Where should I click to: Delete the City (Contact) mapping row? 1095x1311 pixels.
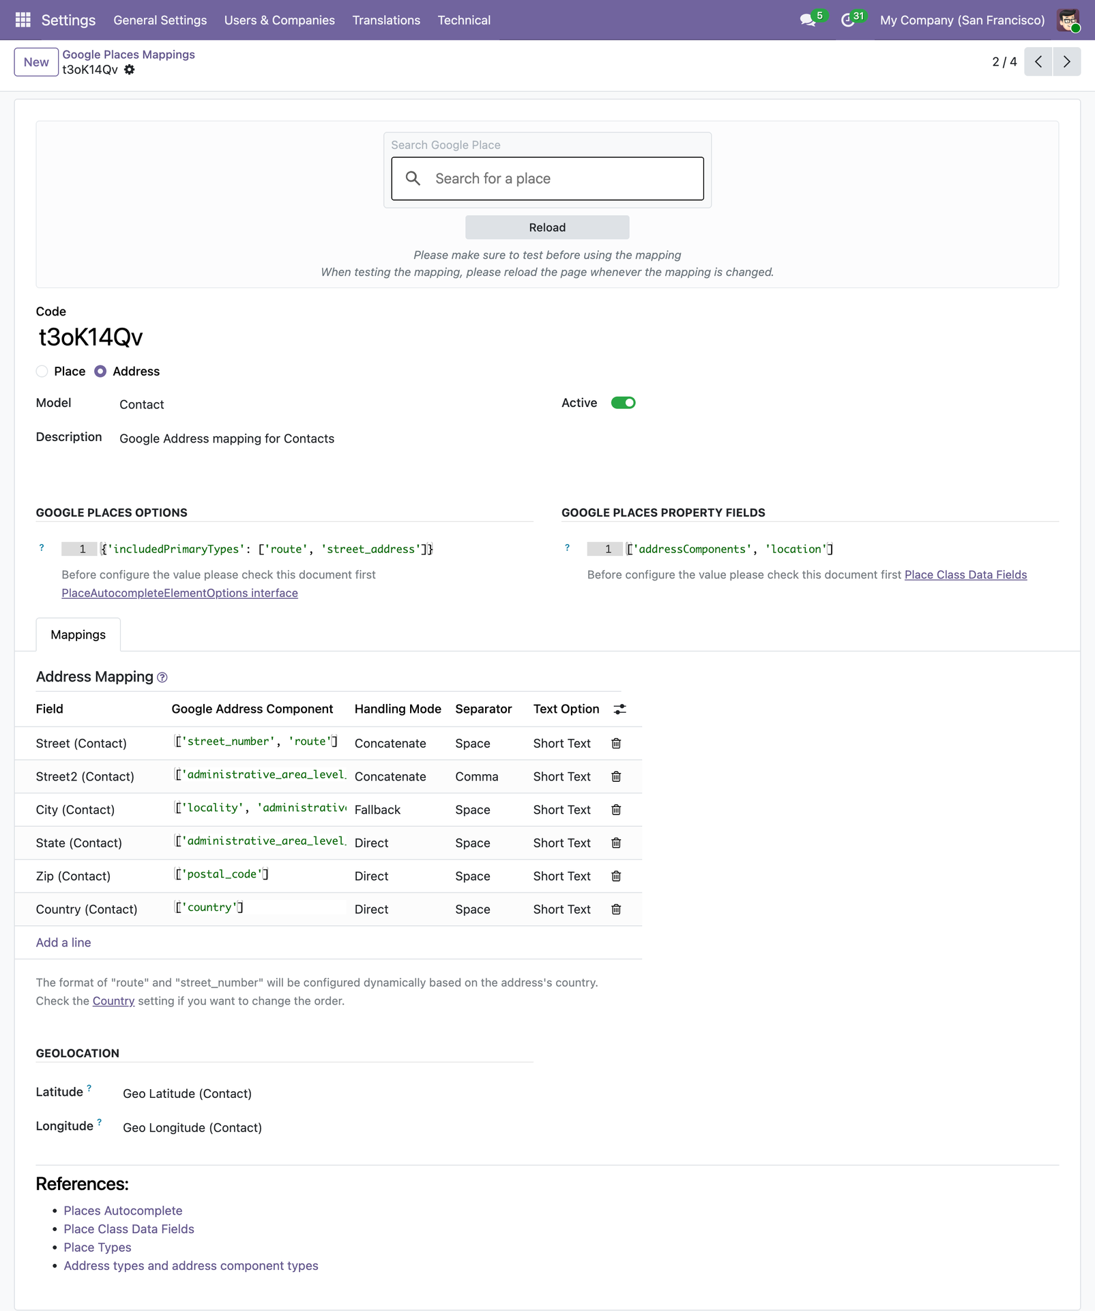click(x=616, y=810)
